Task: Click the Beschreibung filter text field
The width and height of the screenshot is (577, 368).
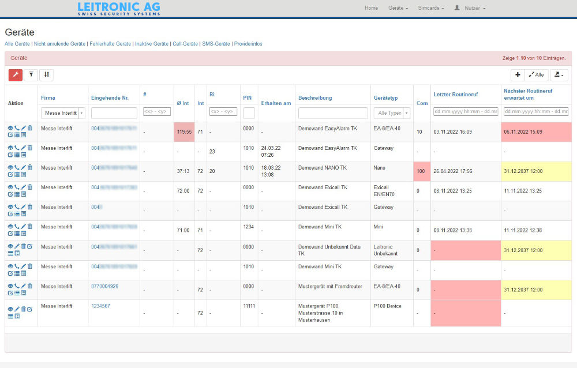Action: tap(333, 113)
